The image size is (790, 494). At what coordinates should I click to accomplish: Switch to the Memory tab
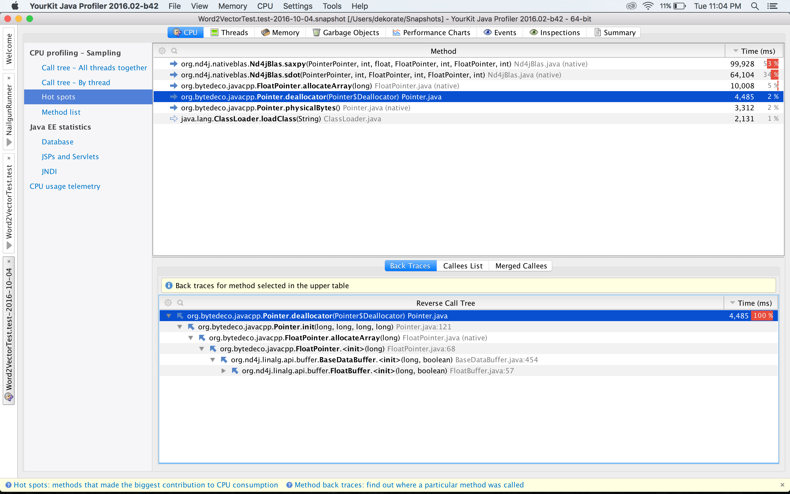(x=280, y=32)
